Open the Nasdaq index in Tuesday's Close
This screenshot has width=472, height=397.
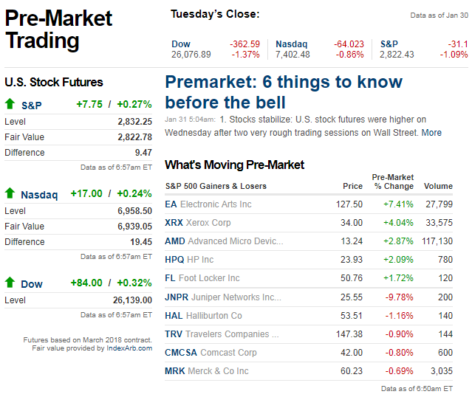291,44
